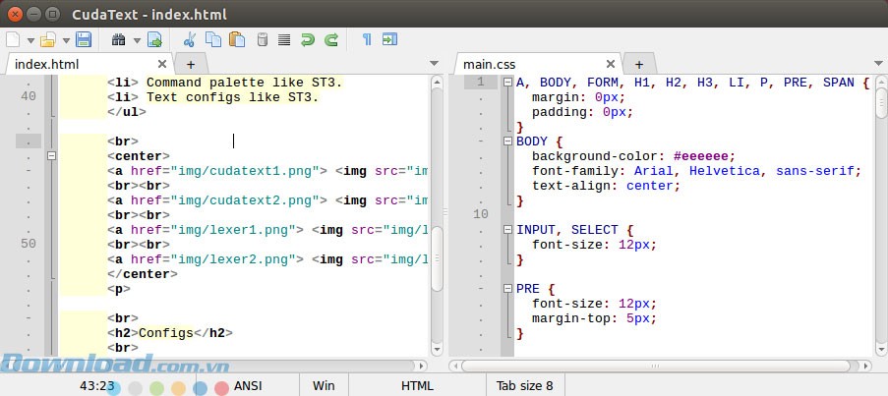Screen dimensions: 888x396
Task: Collapse the center tag fold marker
Action: point(52,155)
